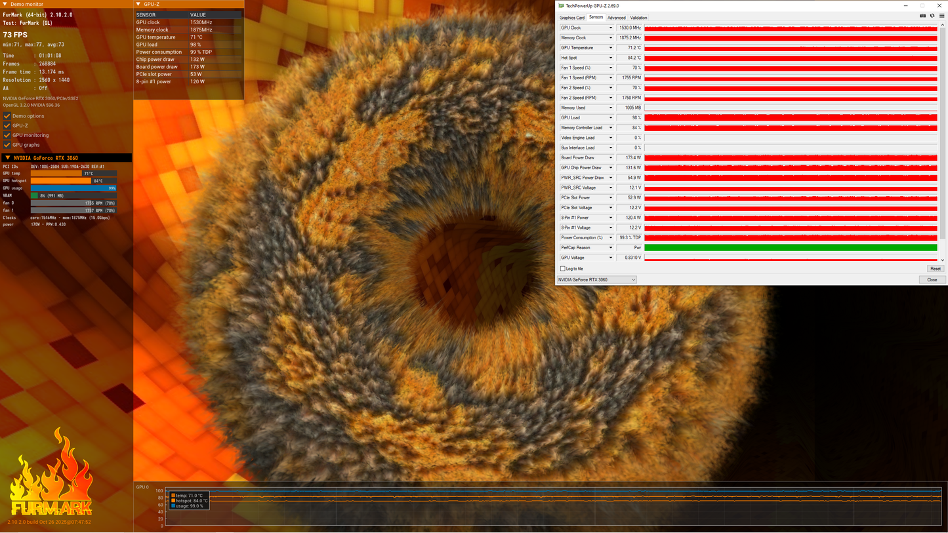Open the Validation tab
This screenshot has width=948, height=533.
[x=638, y=18]
